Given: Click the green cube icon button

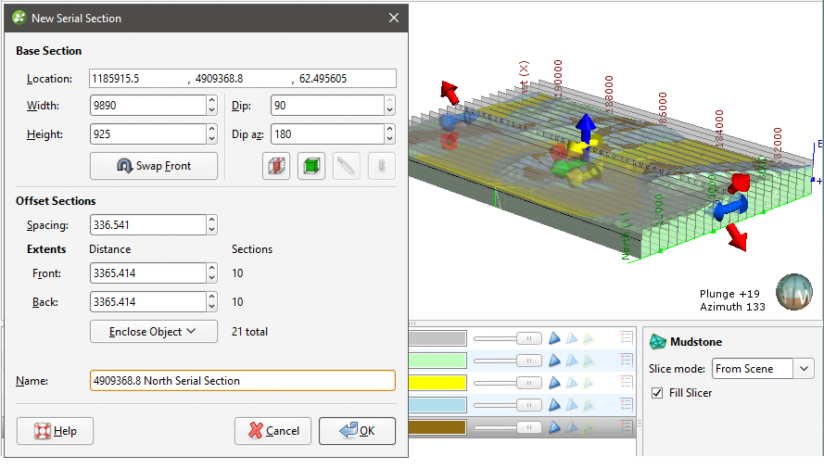Looking at the screenshot, I should tap(311, 167).
